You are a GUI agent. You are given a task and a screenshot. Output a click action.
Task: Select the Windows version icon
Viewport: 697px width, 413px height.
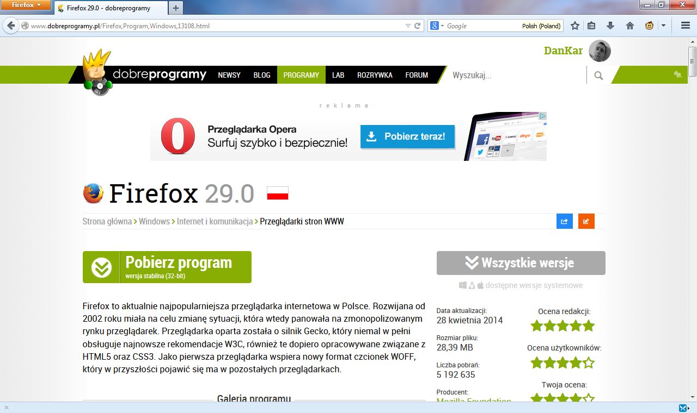point(462,285)
